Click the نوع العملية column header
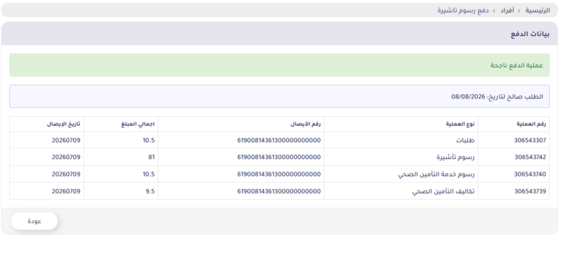561x256 pixels. 401,124
